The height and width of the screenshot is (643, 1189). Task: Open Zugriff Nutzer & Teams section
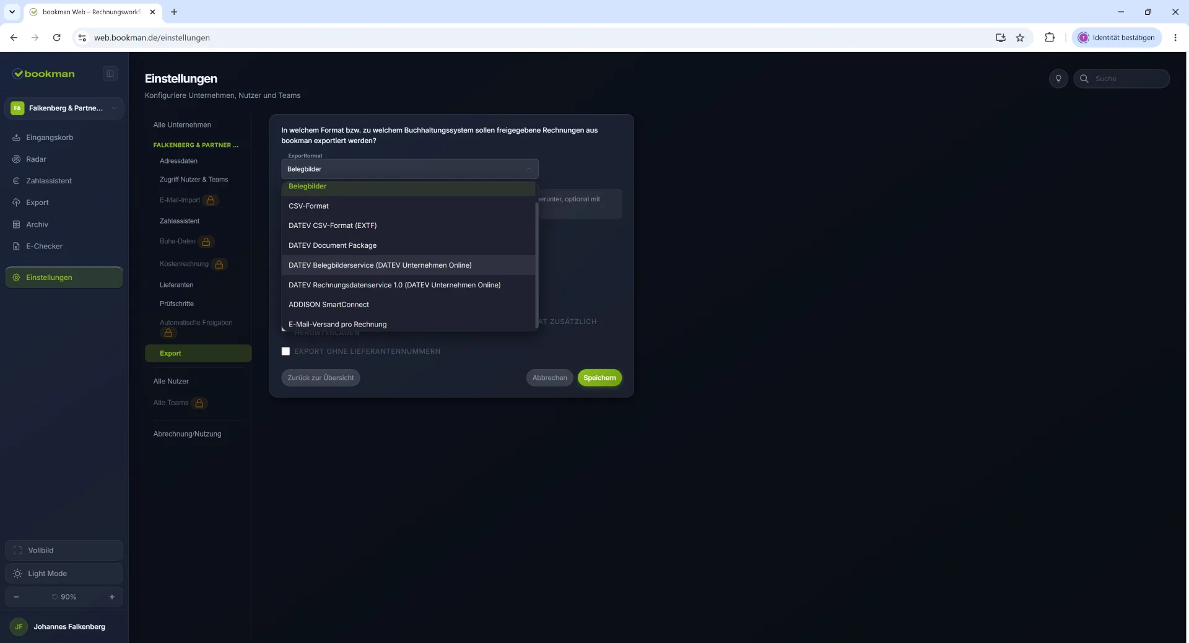click(x=194, y=180)
